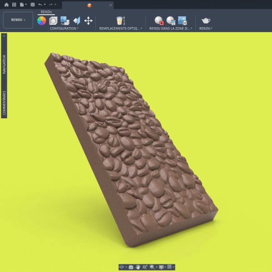
Task: Expand RENDU DANS LA ZONE menu
Action: (171, 29)
